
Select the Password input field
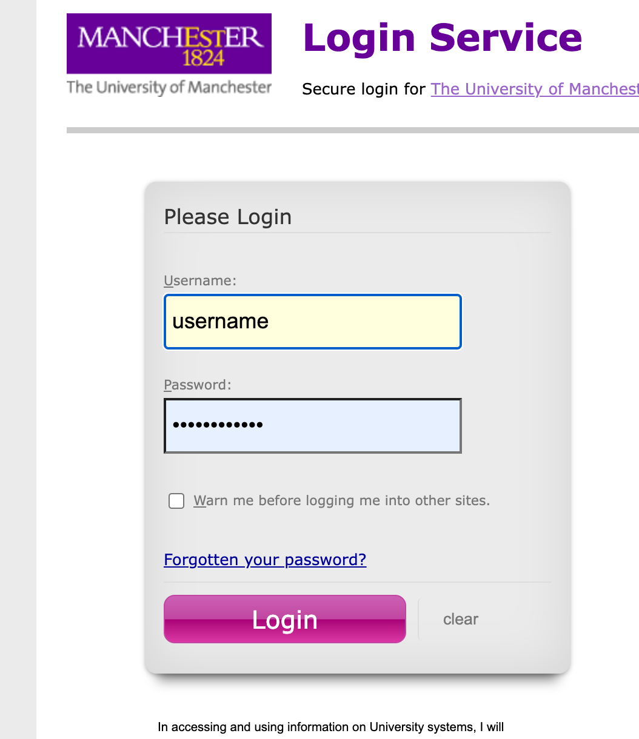point(312,425)
